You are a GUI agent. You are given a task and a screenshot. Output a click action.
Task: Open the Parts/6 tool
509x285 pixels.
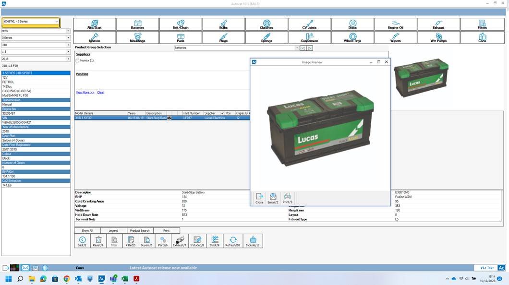point(163,241)
